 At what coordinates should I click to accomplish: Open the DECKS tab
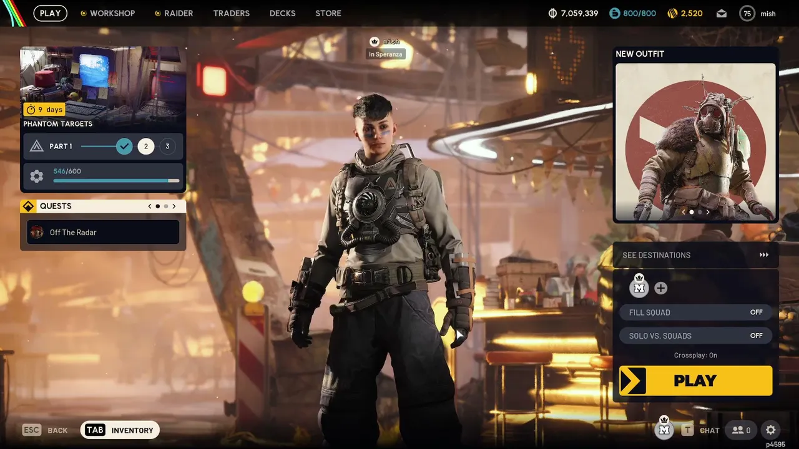[x=282, y=13]
